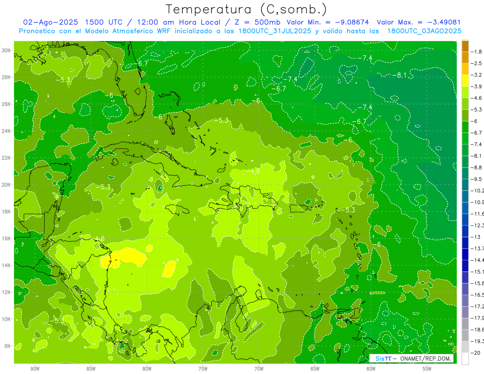Pick the blue legend swatch between -13 and -13.7
Screen dimensions: 484x374
(465, 242)
